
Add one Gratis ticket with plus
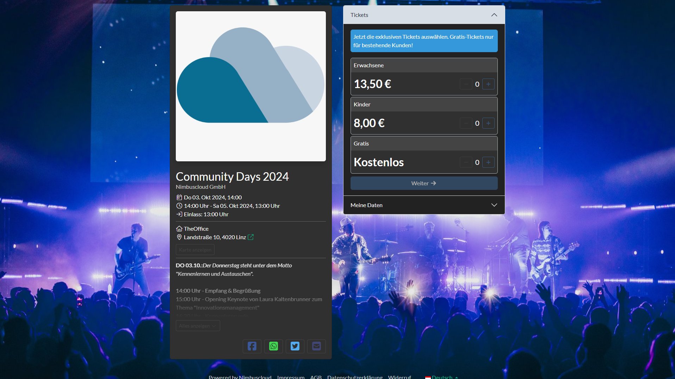(488, 162)
